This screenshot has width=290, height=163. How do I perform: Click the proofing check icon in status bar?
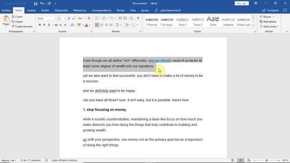[x=46, y=160]
